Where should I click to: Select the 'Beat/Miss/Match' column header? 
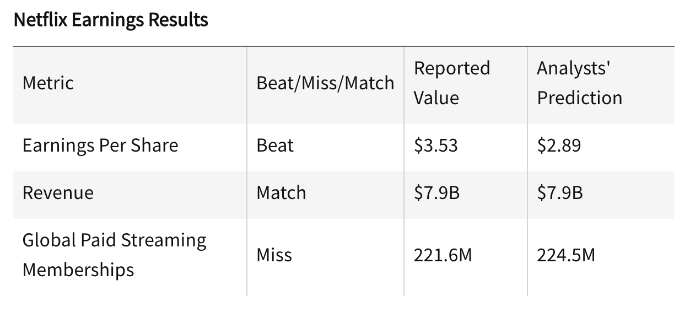coord(325,83)
